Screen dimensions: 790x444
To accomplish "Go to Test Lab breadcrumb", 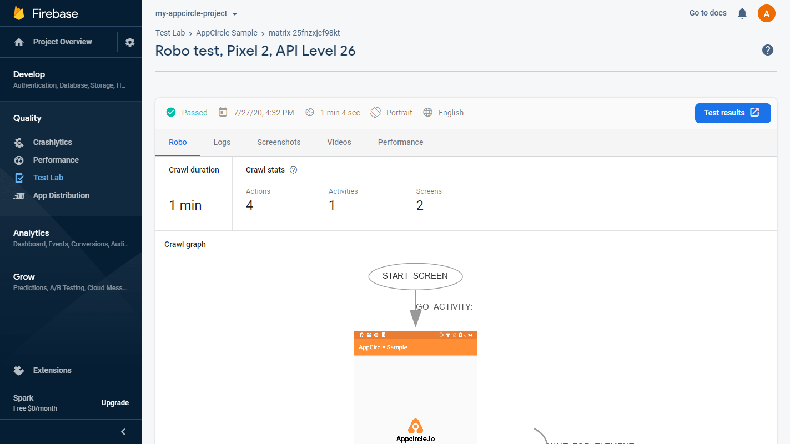I will pos(170,33).
